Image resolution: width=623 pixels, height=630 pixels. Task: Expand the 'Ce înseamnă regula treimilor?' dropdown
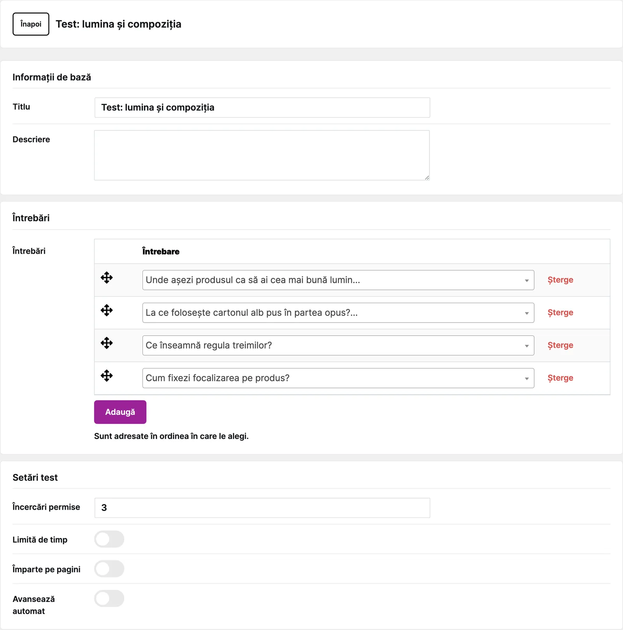coord(338,346)
